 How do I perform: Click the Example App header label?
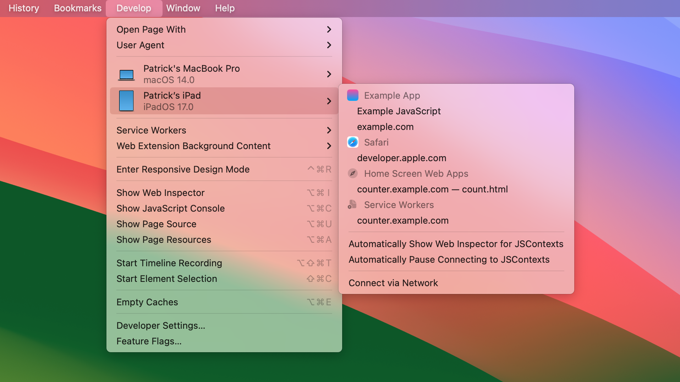(x=392, y=95)
